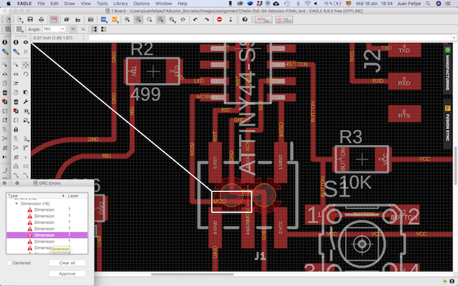Click the red Stop command icon
The image size is (458, 286).
(220, 19)
